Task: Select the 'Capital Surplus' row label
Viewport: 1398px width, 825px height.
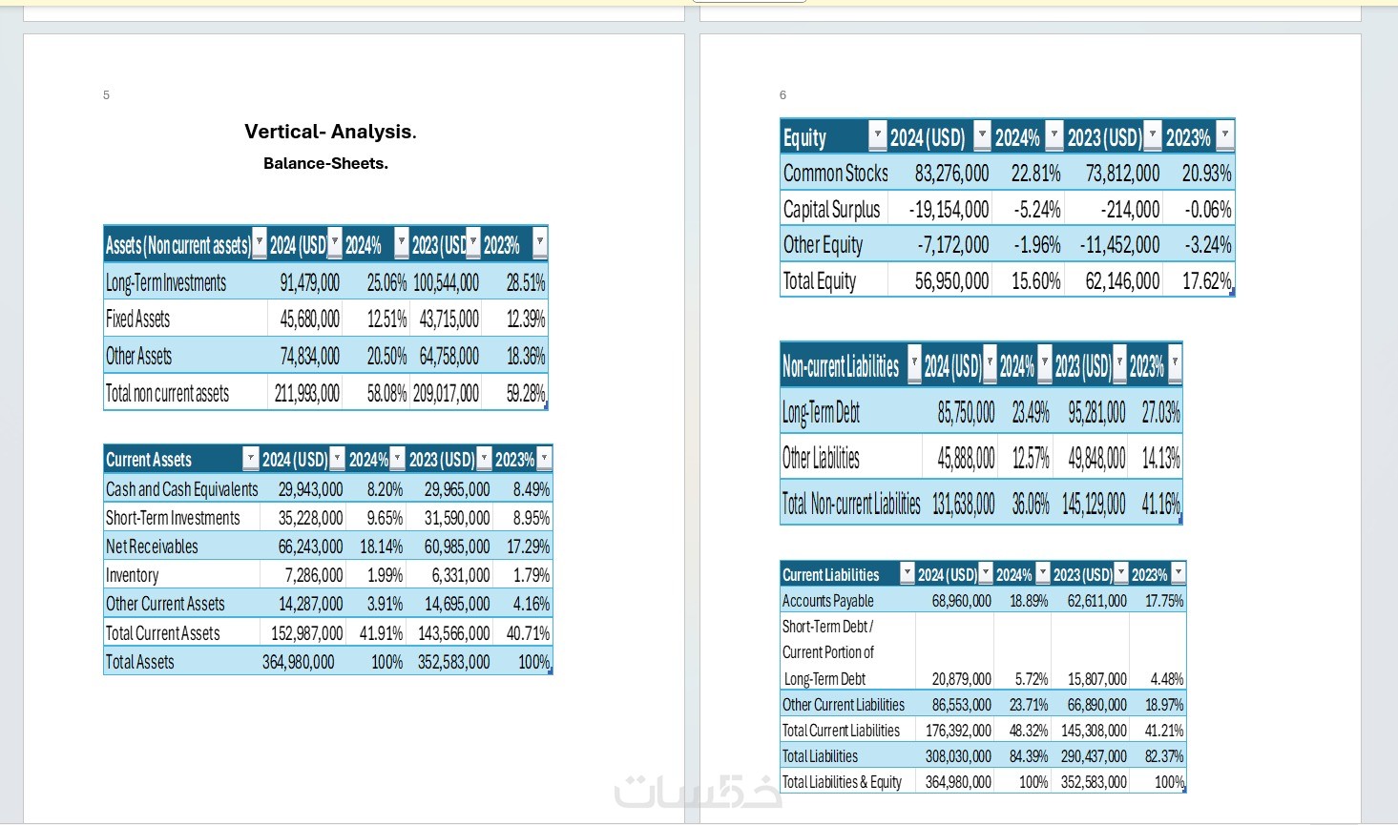Action: coord(831,209)
